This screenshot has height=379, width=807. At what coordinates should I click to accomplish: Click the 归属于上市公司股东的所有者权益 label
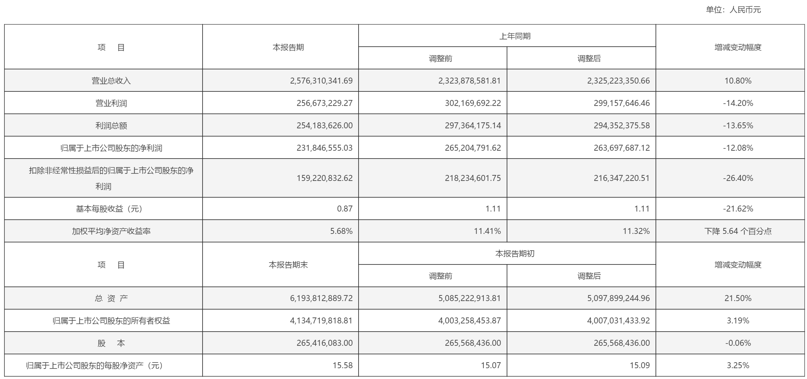111,320
